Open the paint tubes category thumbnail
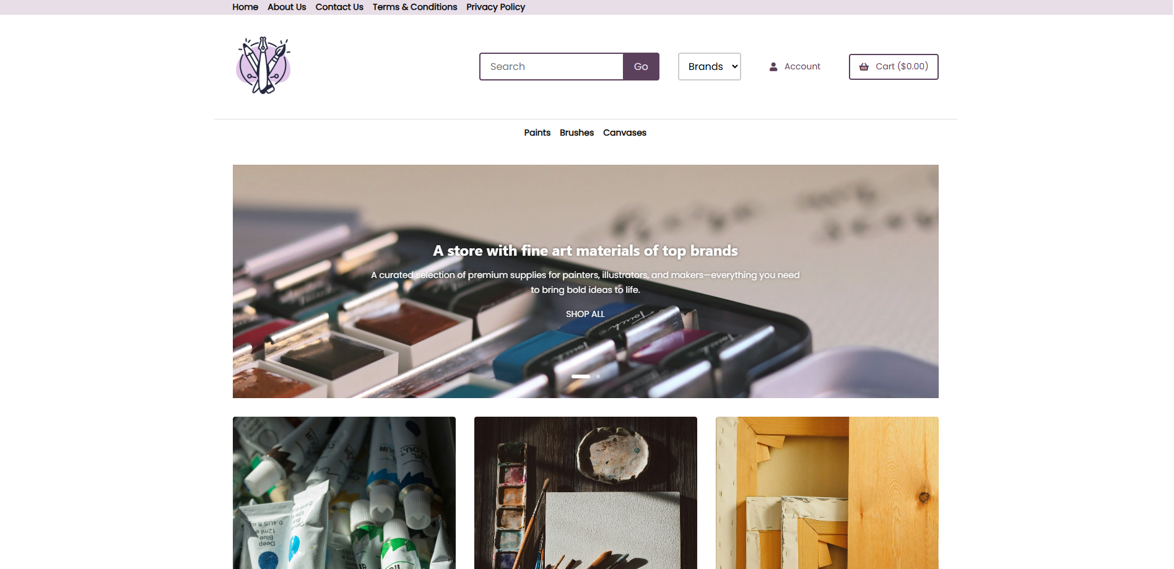Viewport: 1174px width, 569px height. [344, 493]
